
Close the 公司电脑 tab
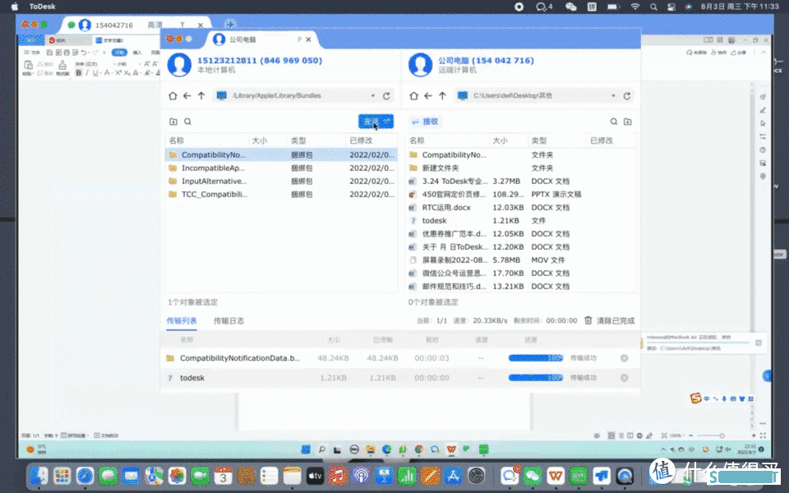(x=308, y=39)
